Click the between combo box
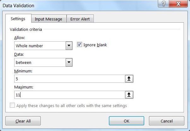Screen dimensions: 190x131 click(40, 62)
